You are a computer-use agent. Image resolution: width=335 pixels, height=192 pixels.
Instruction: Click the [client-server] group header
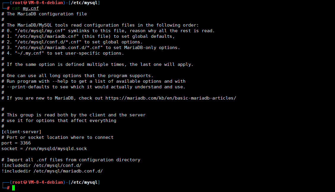click(21, 132)
